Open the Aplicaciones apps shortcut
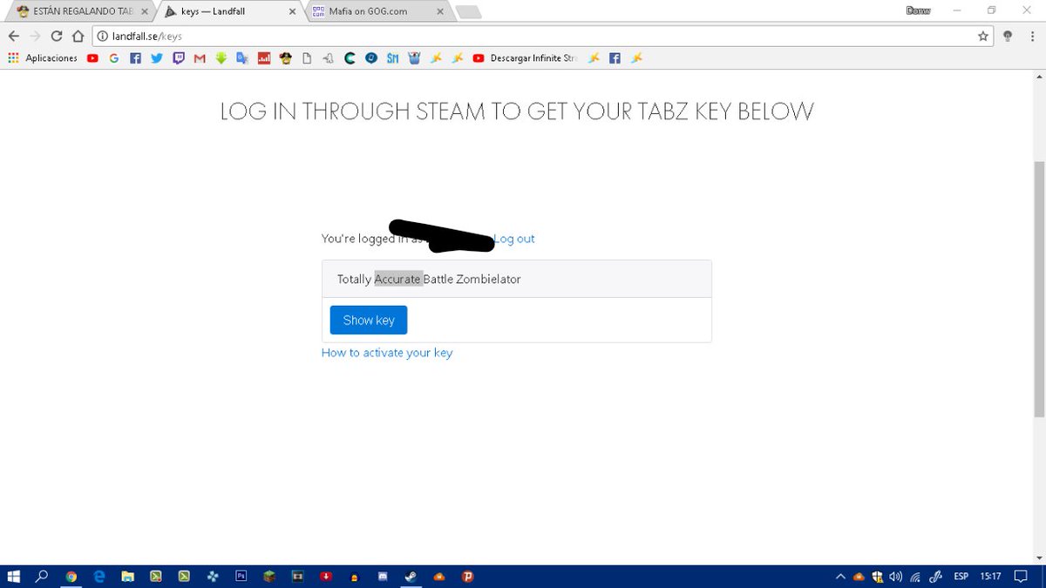The image size is (1046, 588). pos(43,58)
